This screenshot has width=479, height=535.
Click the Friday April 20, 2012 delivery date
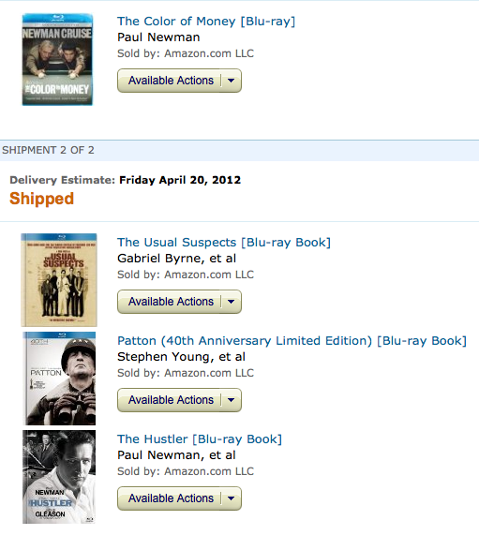(180, 180)
